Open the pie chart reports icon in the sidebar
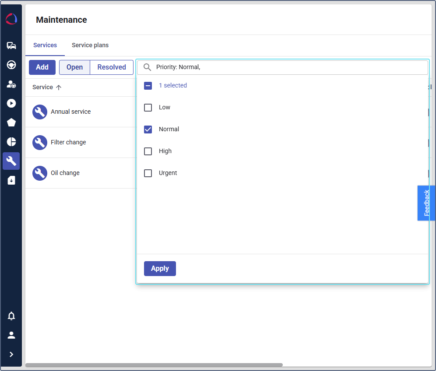436x371 pixels. coord(11,142)
